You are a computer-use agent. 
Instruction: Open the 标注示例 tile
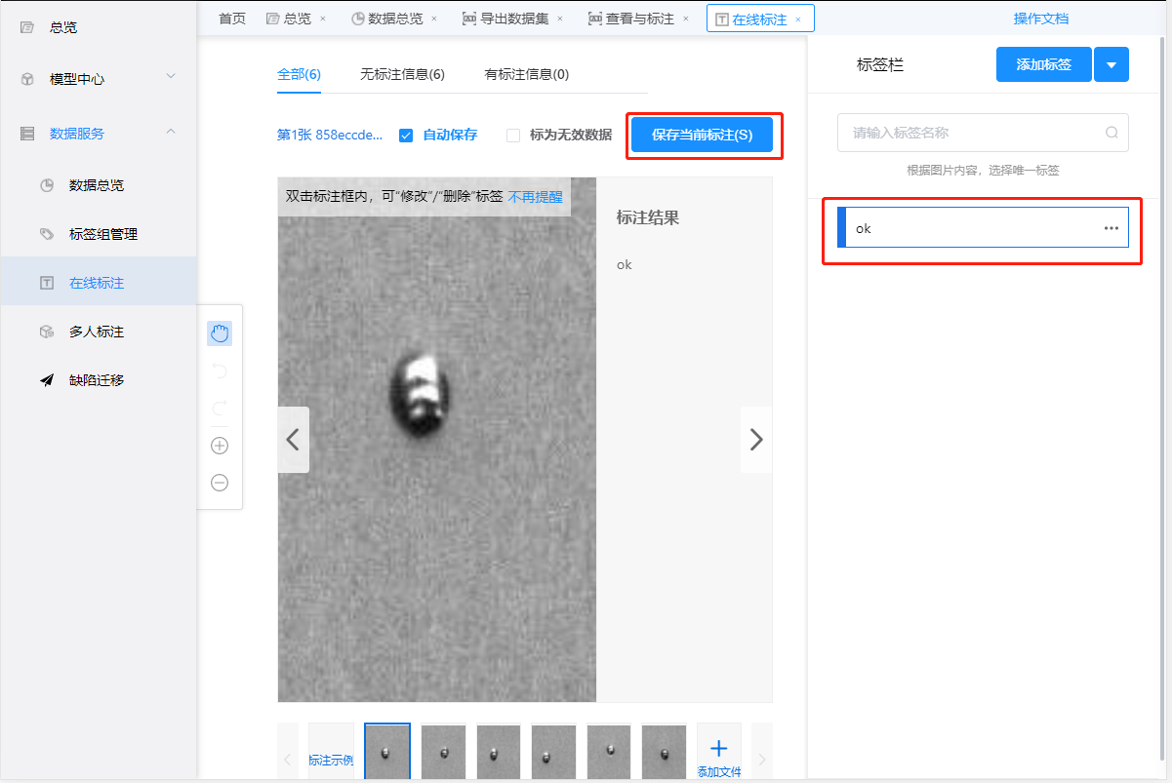tap(331, 752)
